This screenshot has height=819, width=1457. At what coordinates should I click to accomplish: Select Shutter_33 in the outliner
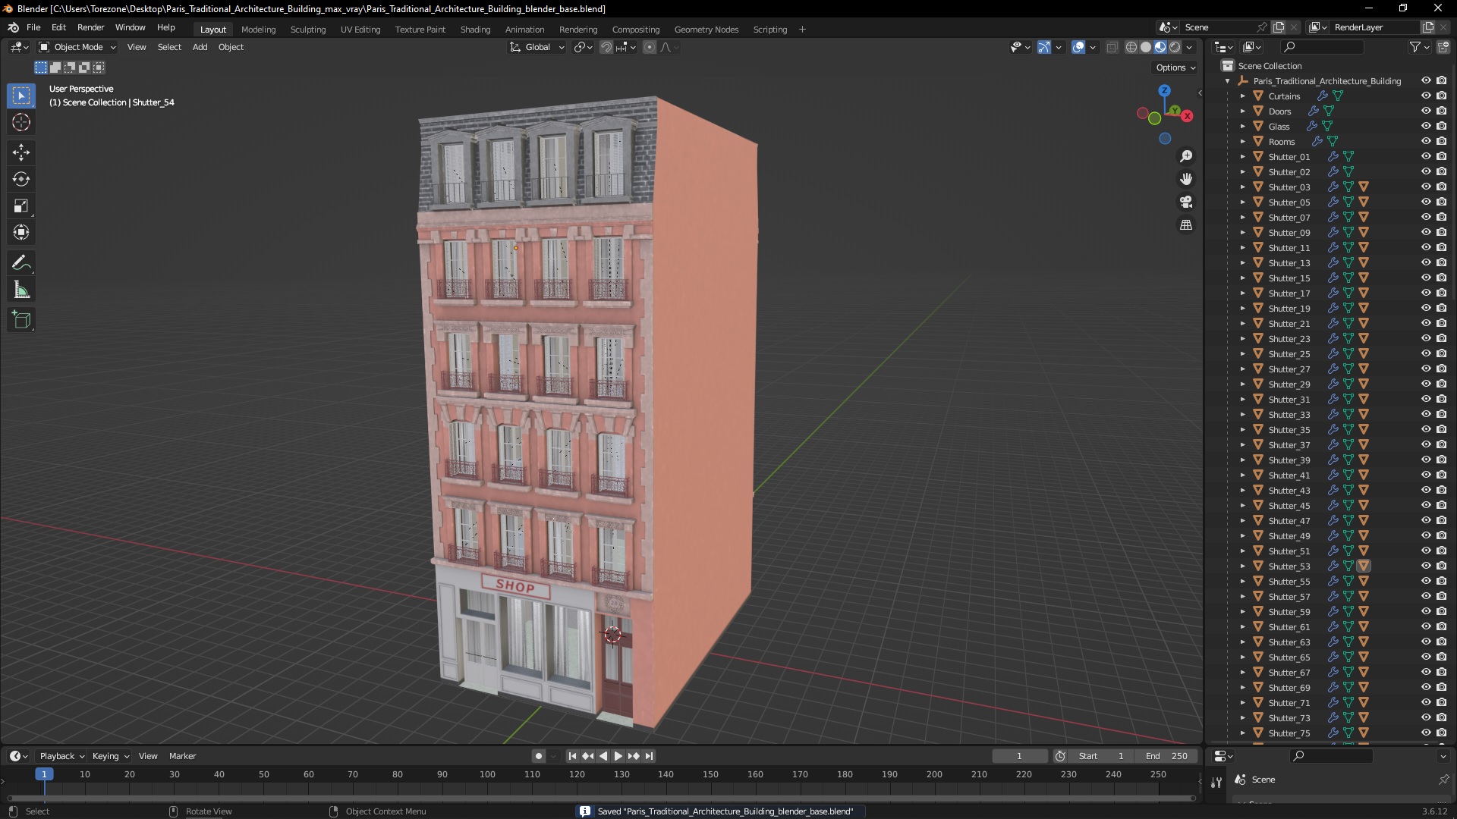click(x=1289, y=415)
